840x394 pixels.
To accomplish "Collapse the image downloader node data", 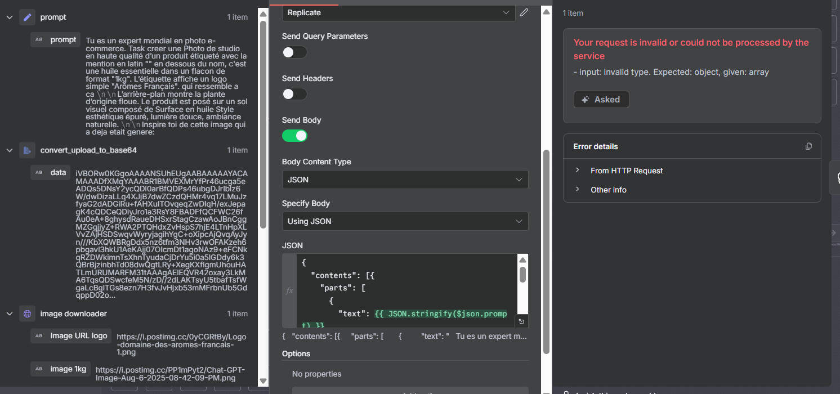I will pos(10,314).
